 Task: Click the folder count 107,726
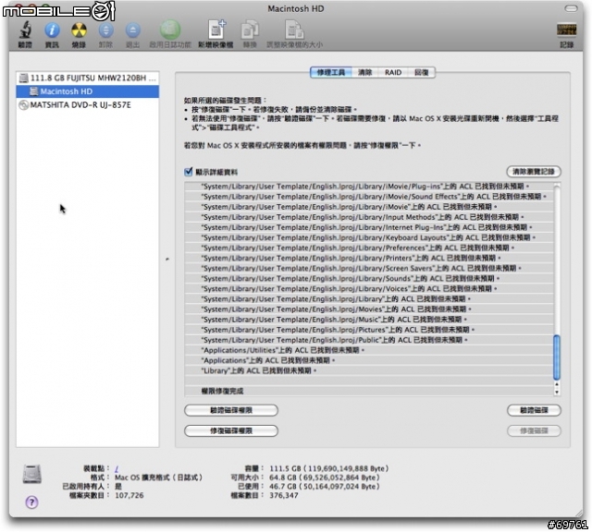(129, 495)
